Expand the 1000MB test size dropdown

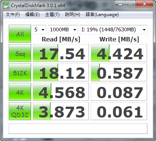pos(63,29)
